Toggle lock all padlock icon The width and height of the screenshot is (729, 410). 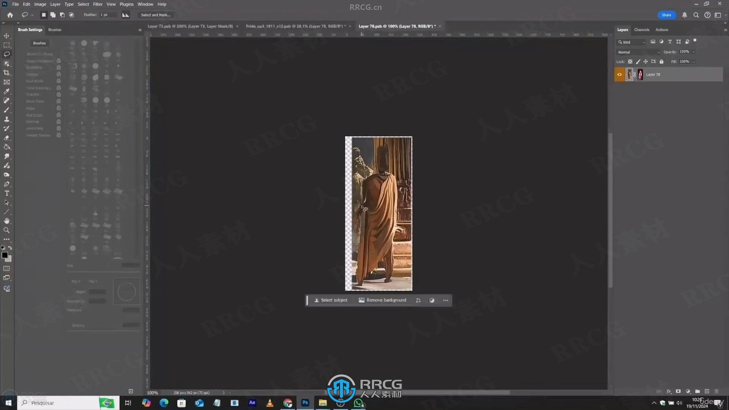pos(661,61)
